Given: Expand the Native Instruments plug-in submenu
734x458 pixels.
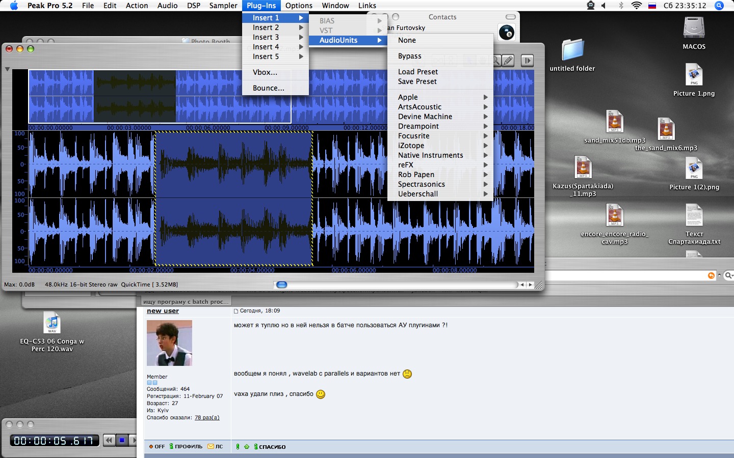Looking at the screenshot, I should pos(431,155).
